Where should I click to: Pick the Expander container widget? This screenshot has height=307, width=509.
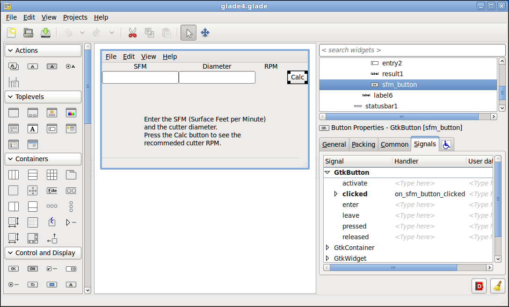point(71,222)
